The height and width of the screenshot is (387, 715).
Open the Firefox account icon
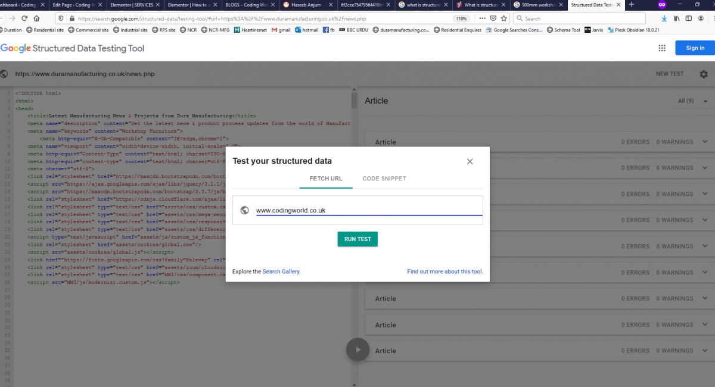(700, 18)
